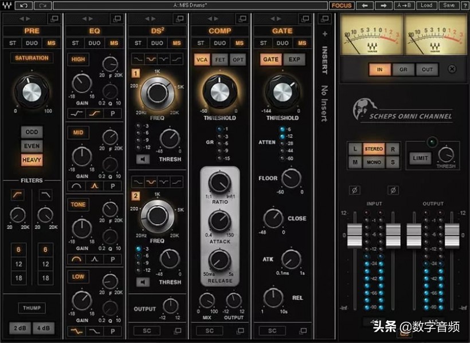Screen dimensions: 470x343
Task: Set monitoring to MONO
Action: [374, 162]
